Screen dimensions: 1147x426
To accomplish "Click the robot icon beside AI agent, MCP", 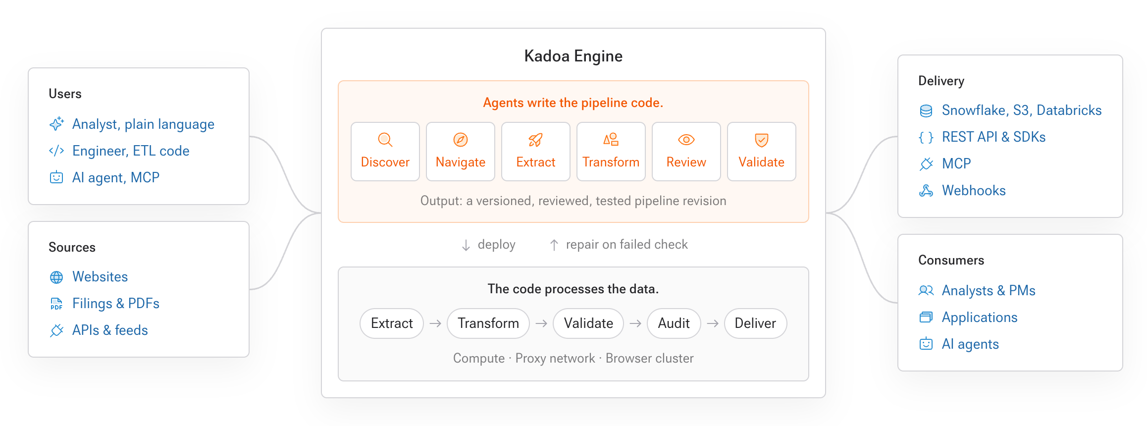I will [56, 177].
